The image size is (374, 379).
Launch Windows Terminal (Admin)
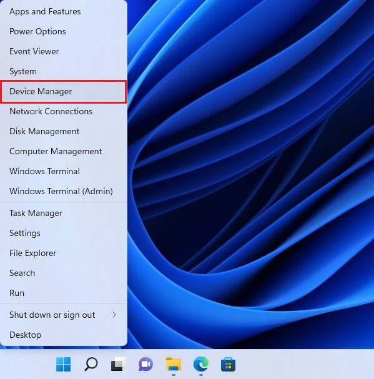(63, 191)
